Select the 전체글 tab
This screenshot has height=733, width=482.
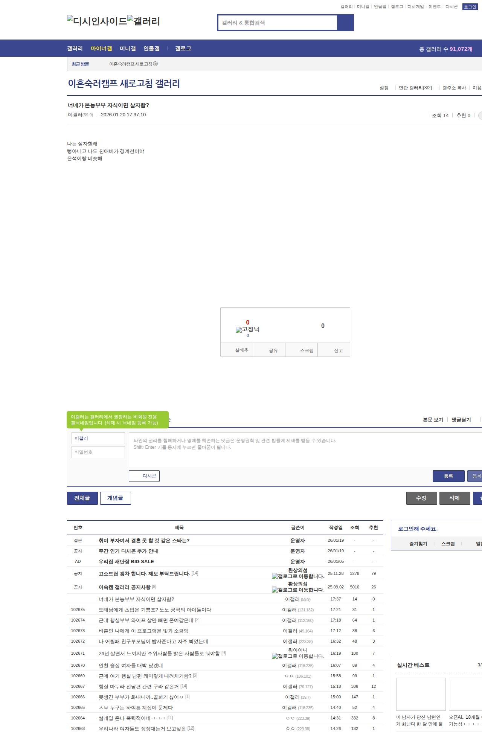82,498
